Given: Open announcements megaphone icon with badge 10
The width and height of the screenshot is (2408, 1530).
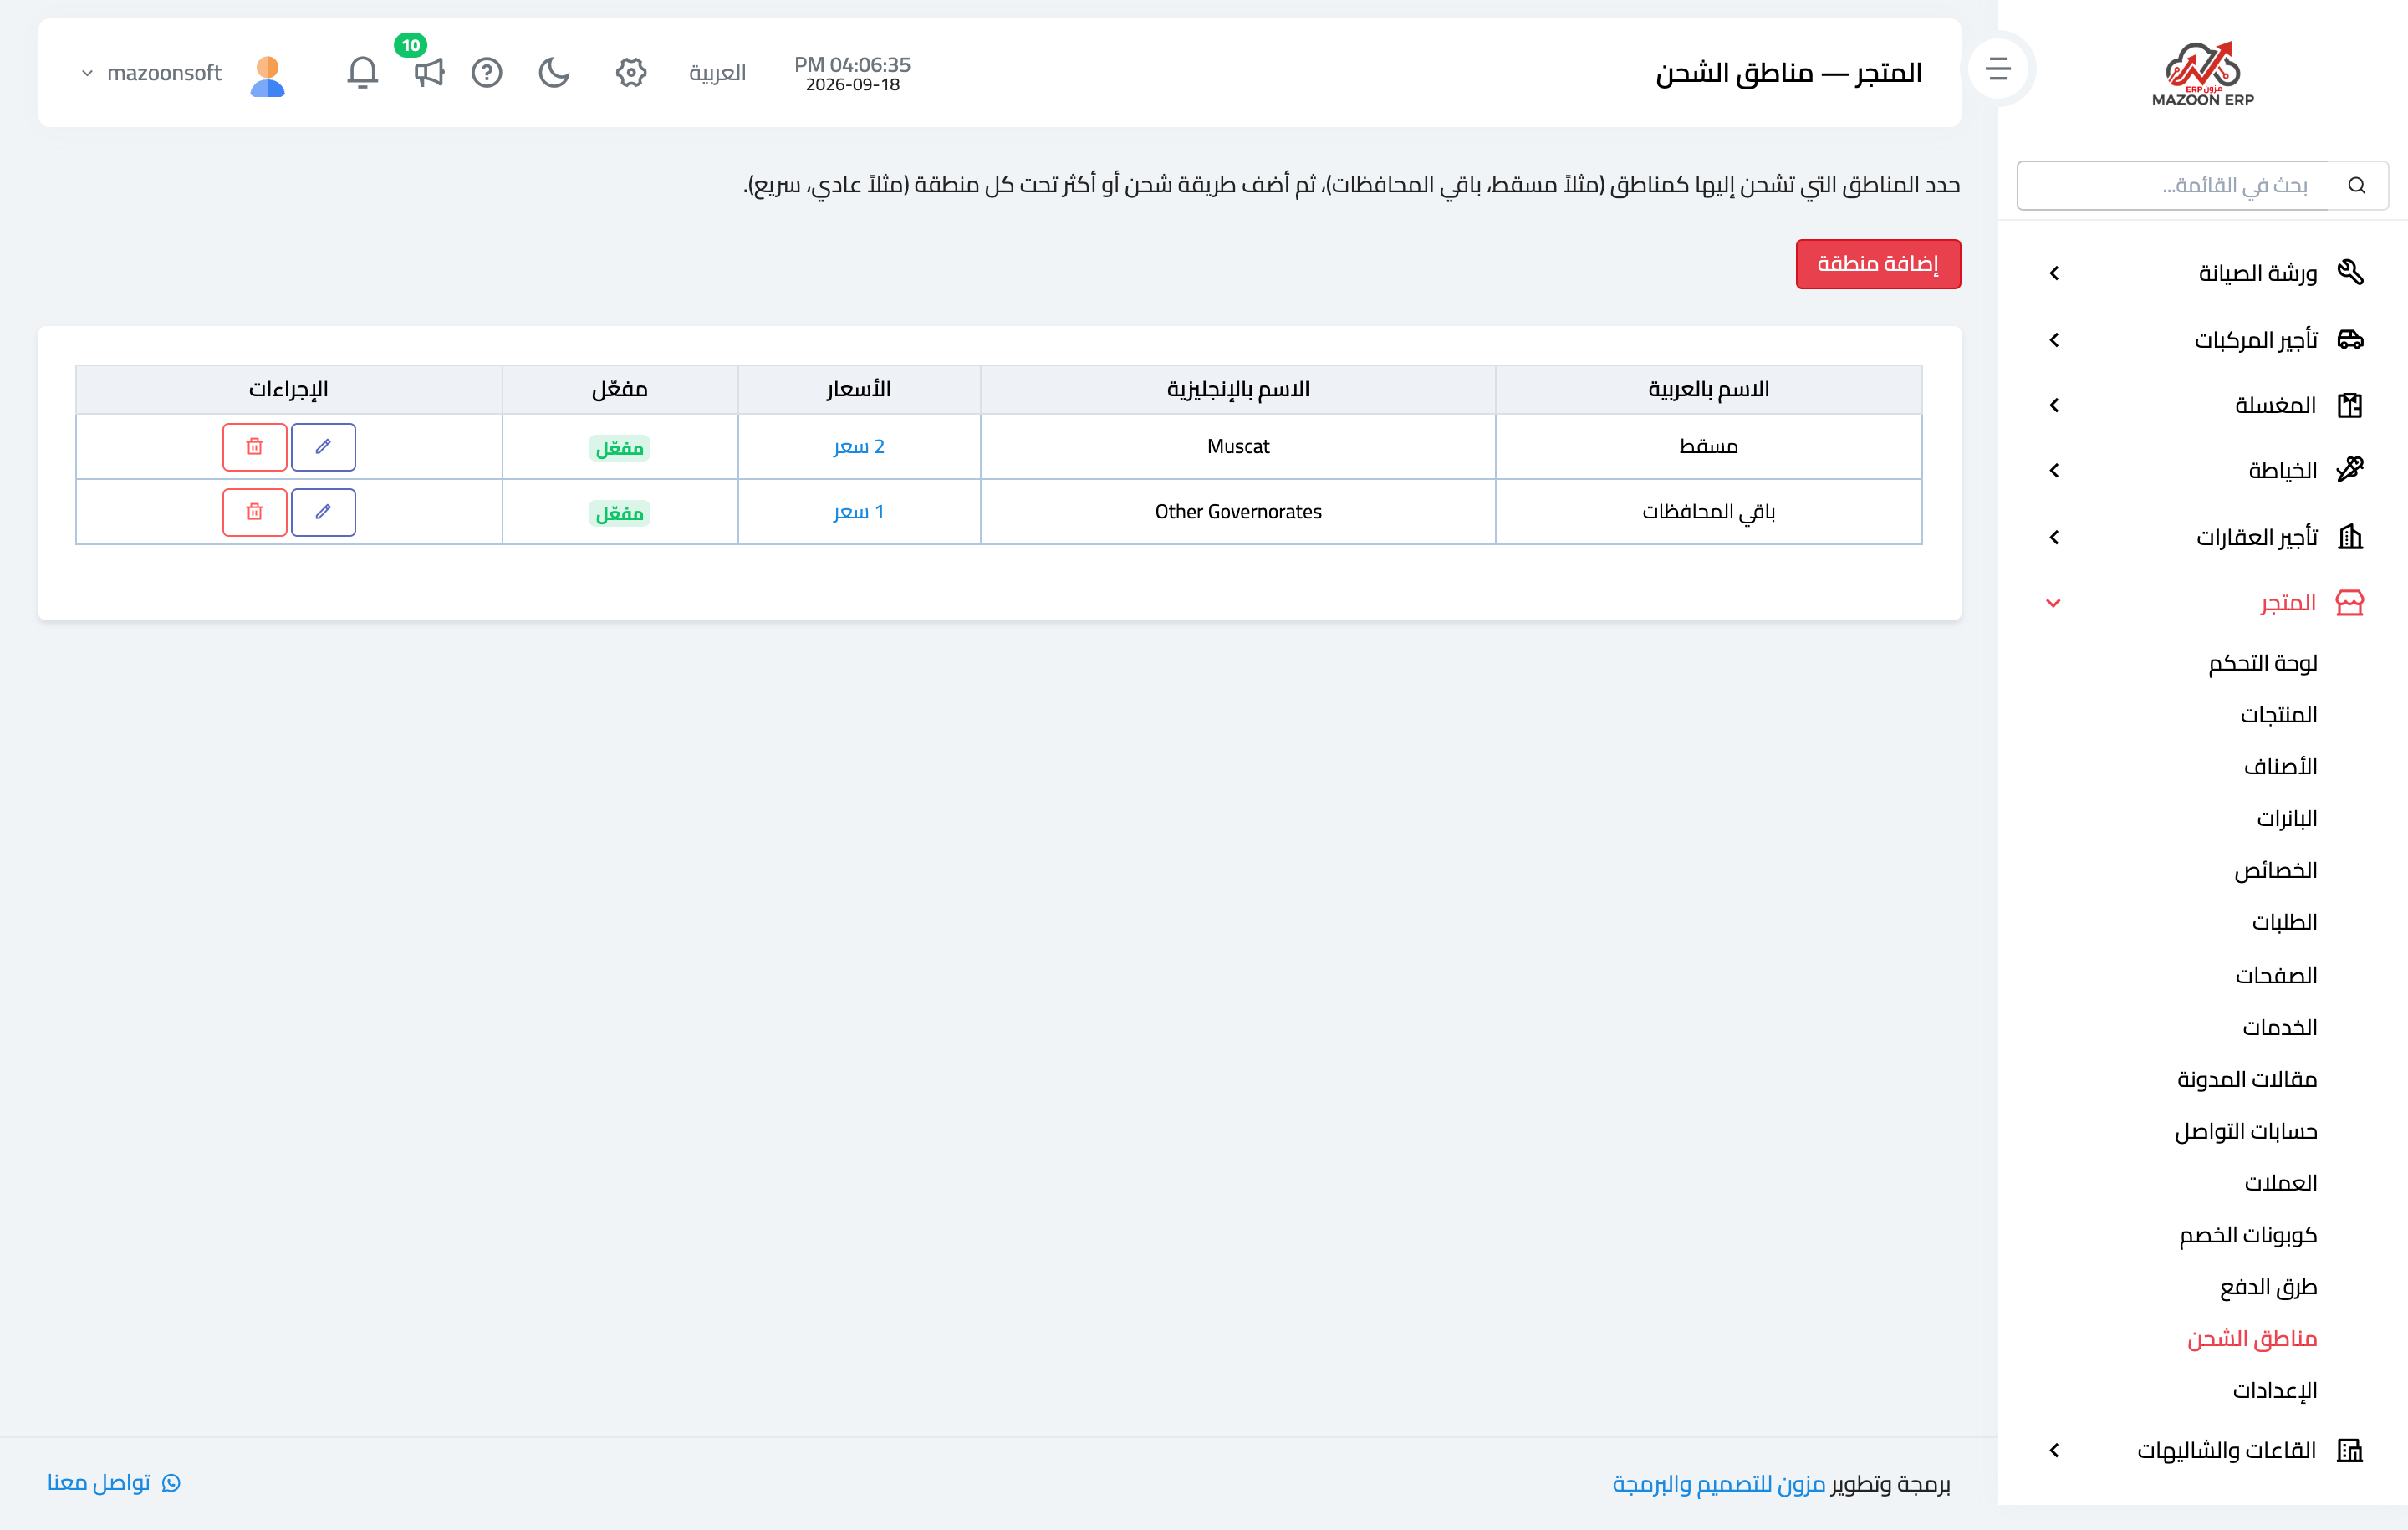Looking at the screenshot, I should tap(428, 72).
